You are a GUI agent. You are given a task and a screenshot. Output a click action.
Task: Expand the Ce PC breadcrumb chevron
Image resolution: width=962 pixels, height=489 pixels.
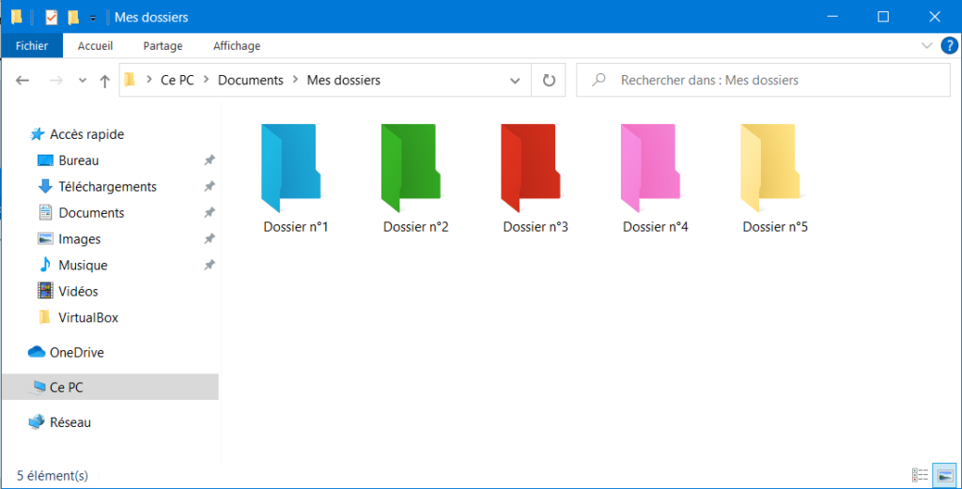coord(206,80)
